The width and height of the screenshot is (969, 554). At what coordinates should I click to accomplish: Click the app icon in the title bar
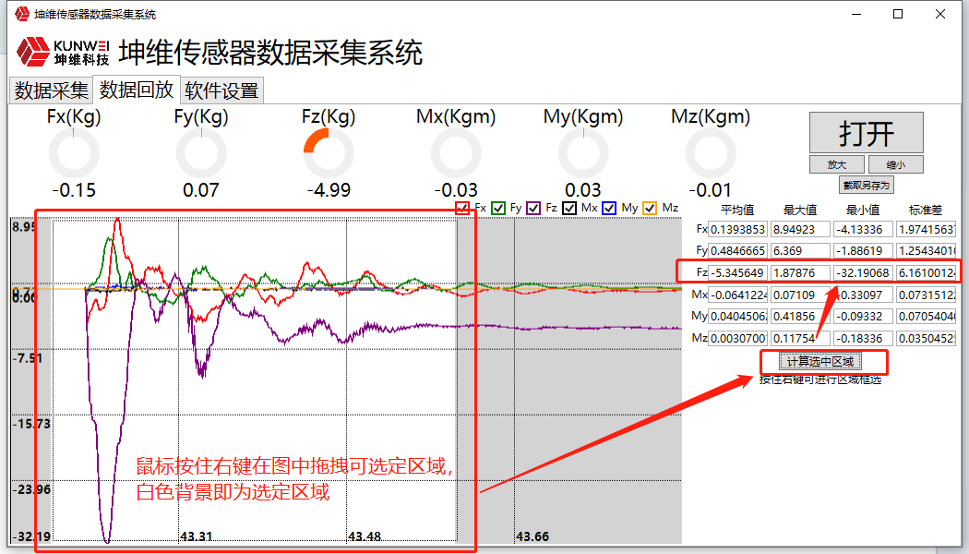[20, 14]
